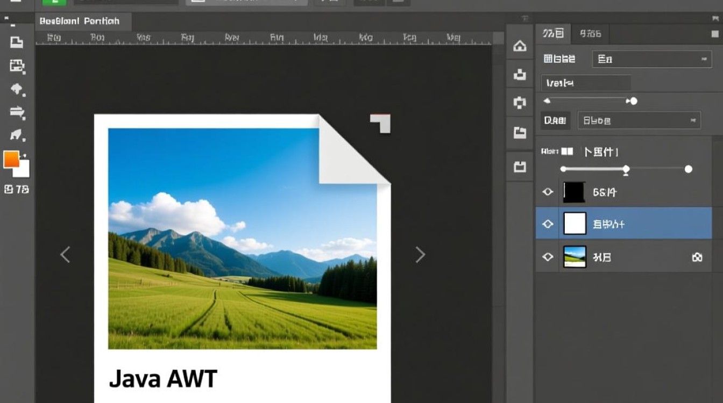Select the second tool in the left toolbar
The width and height of the screenshot is (723, 403).
[x=17, y=66]
